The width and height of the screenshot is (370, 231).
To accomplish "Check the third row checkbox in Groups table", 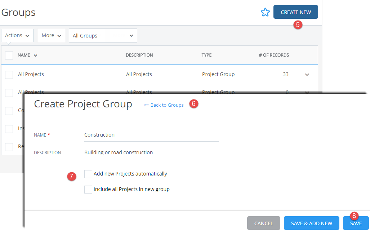I will [x=9, y=111].
